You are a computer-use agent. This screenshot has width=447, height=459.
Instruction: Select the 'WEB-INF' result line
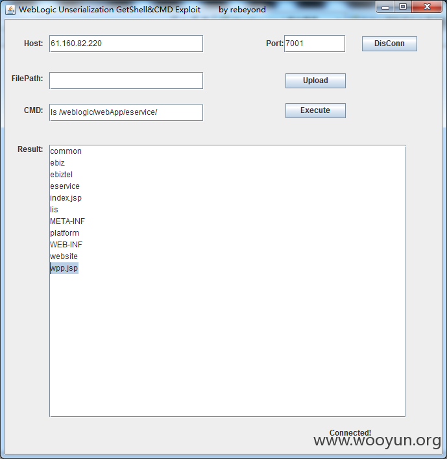pos(66,245)
